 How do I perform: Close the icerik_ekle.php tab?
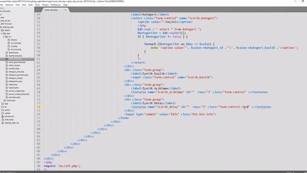[x=65, y=10]
